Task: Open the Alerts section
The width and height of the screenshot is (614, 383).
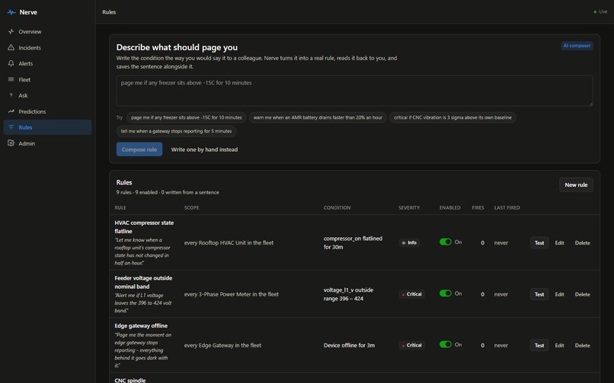Action: [47, 63]
